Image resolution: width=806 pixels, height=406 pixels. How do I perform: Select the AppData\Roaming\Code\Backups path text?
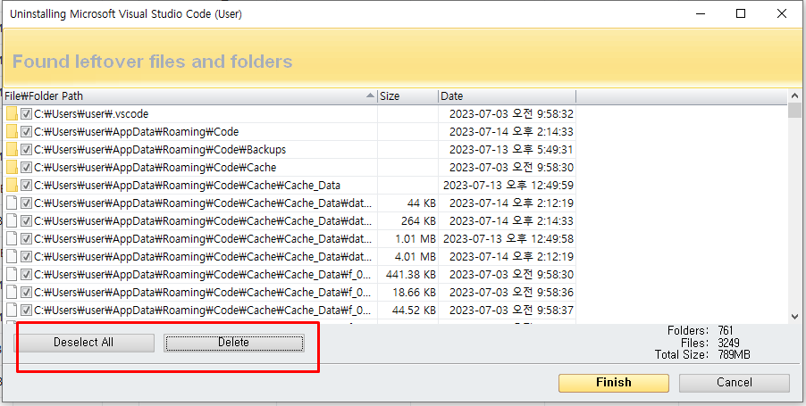click(x=160, y=150)
